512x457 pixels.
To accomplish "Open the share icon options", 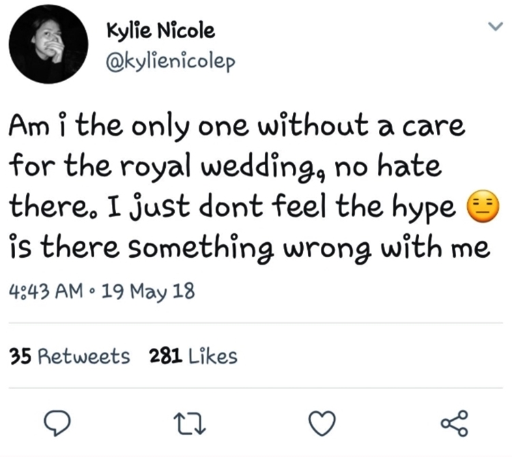I will [x=454, y=424].
